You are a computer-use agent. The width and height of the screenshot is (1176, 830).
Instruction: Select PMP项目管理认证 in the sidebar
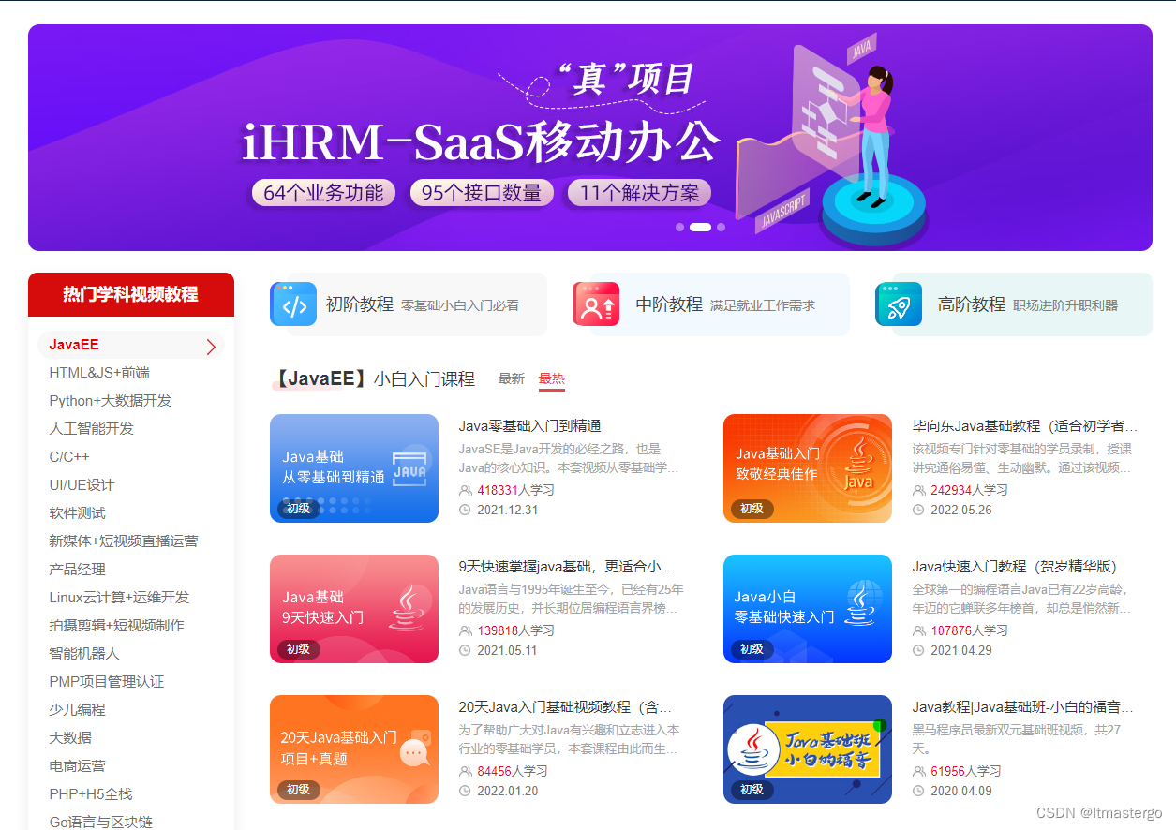pos(107,682)
